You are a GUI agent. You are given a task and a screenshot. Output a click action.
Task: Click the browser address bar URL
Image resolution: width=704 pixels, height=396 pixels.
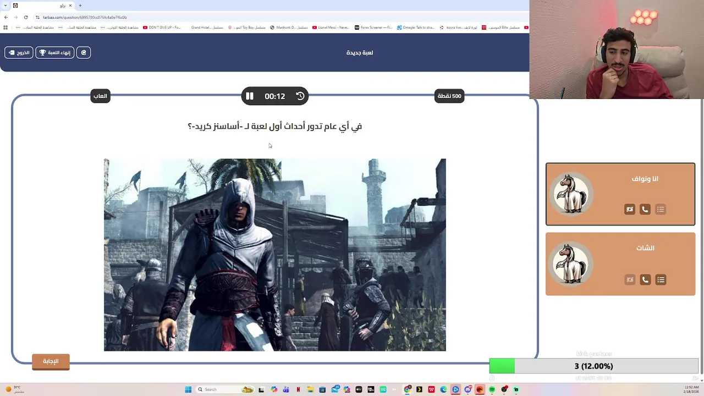(x=85, y=17)
